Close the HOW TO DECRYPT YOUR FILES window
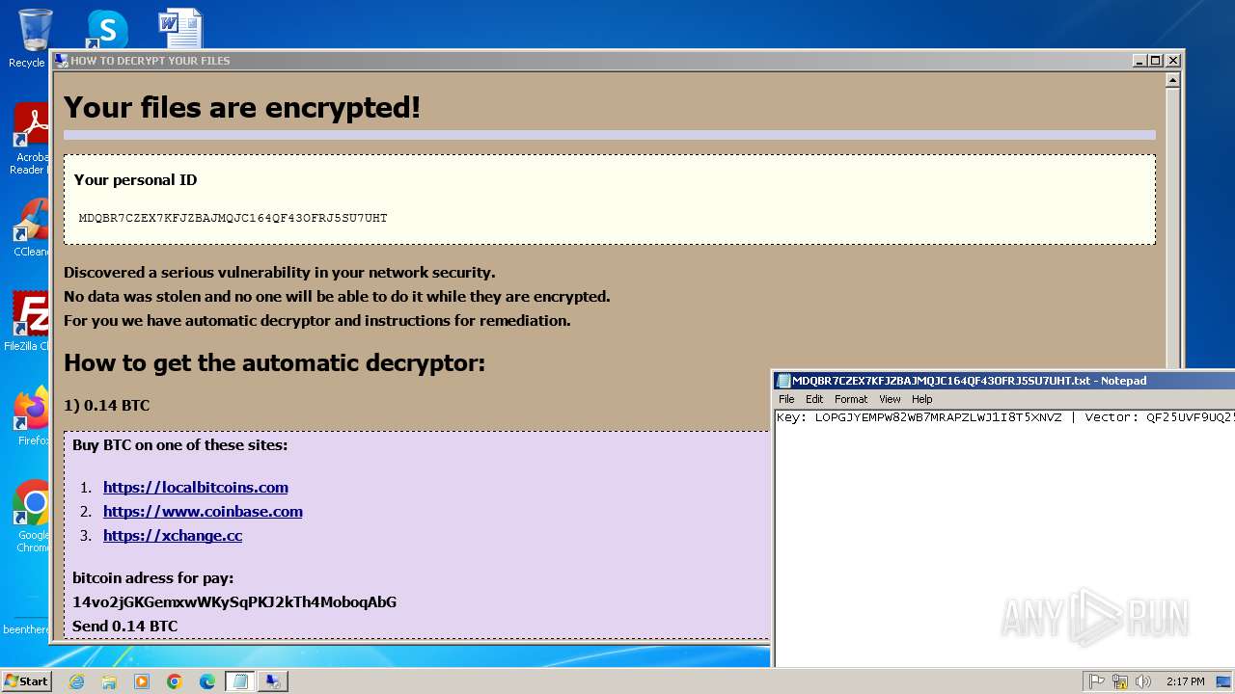 tap(1173, 61)
